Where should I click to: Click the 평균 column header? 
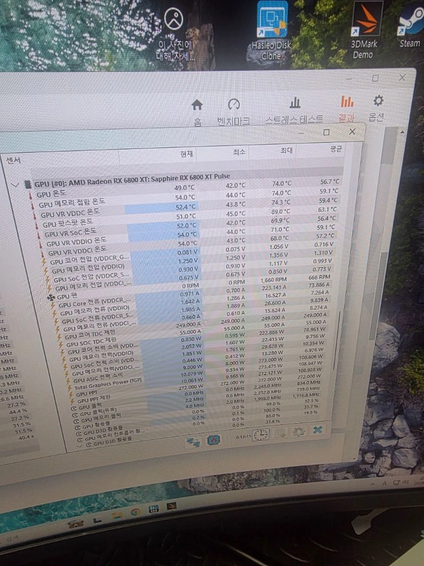[336, 148]
